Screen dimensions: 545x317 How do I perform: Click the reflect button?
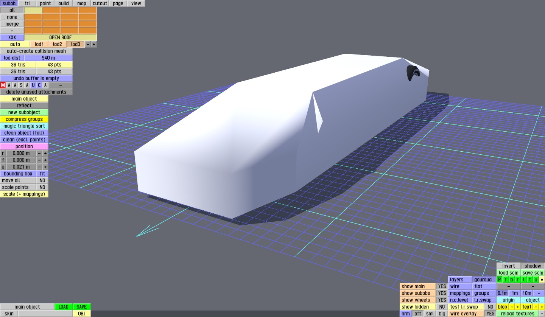pyautogui.click(x=24, y=106)
